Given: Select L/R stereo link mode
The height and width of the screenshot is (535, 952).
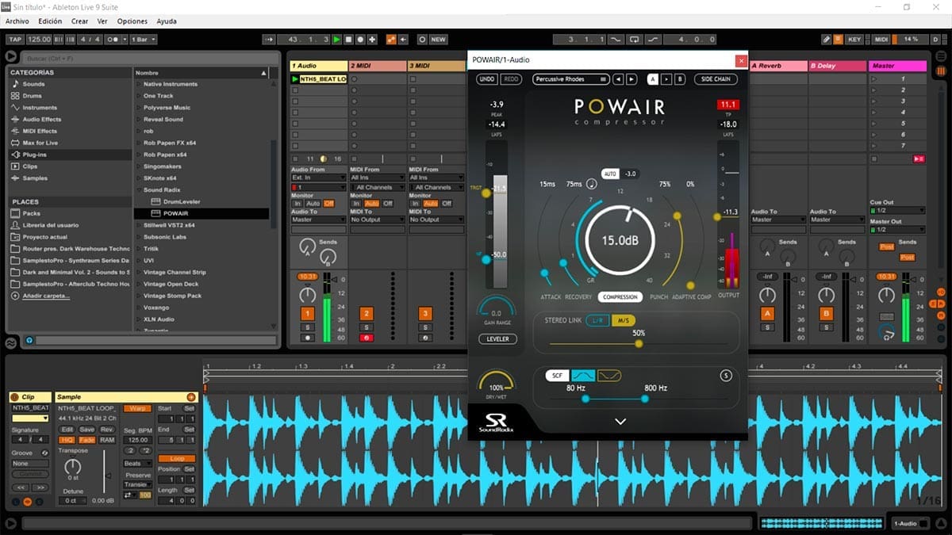Looking at the screenshot, I should point(598,320).
